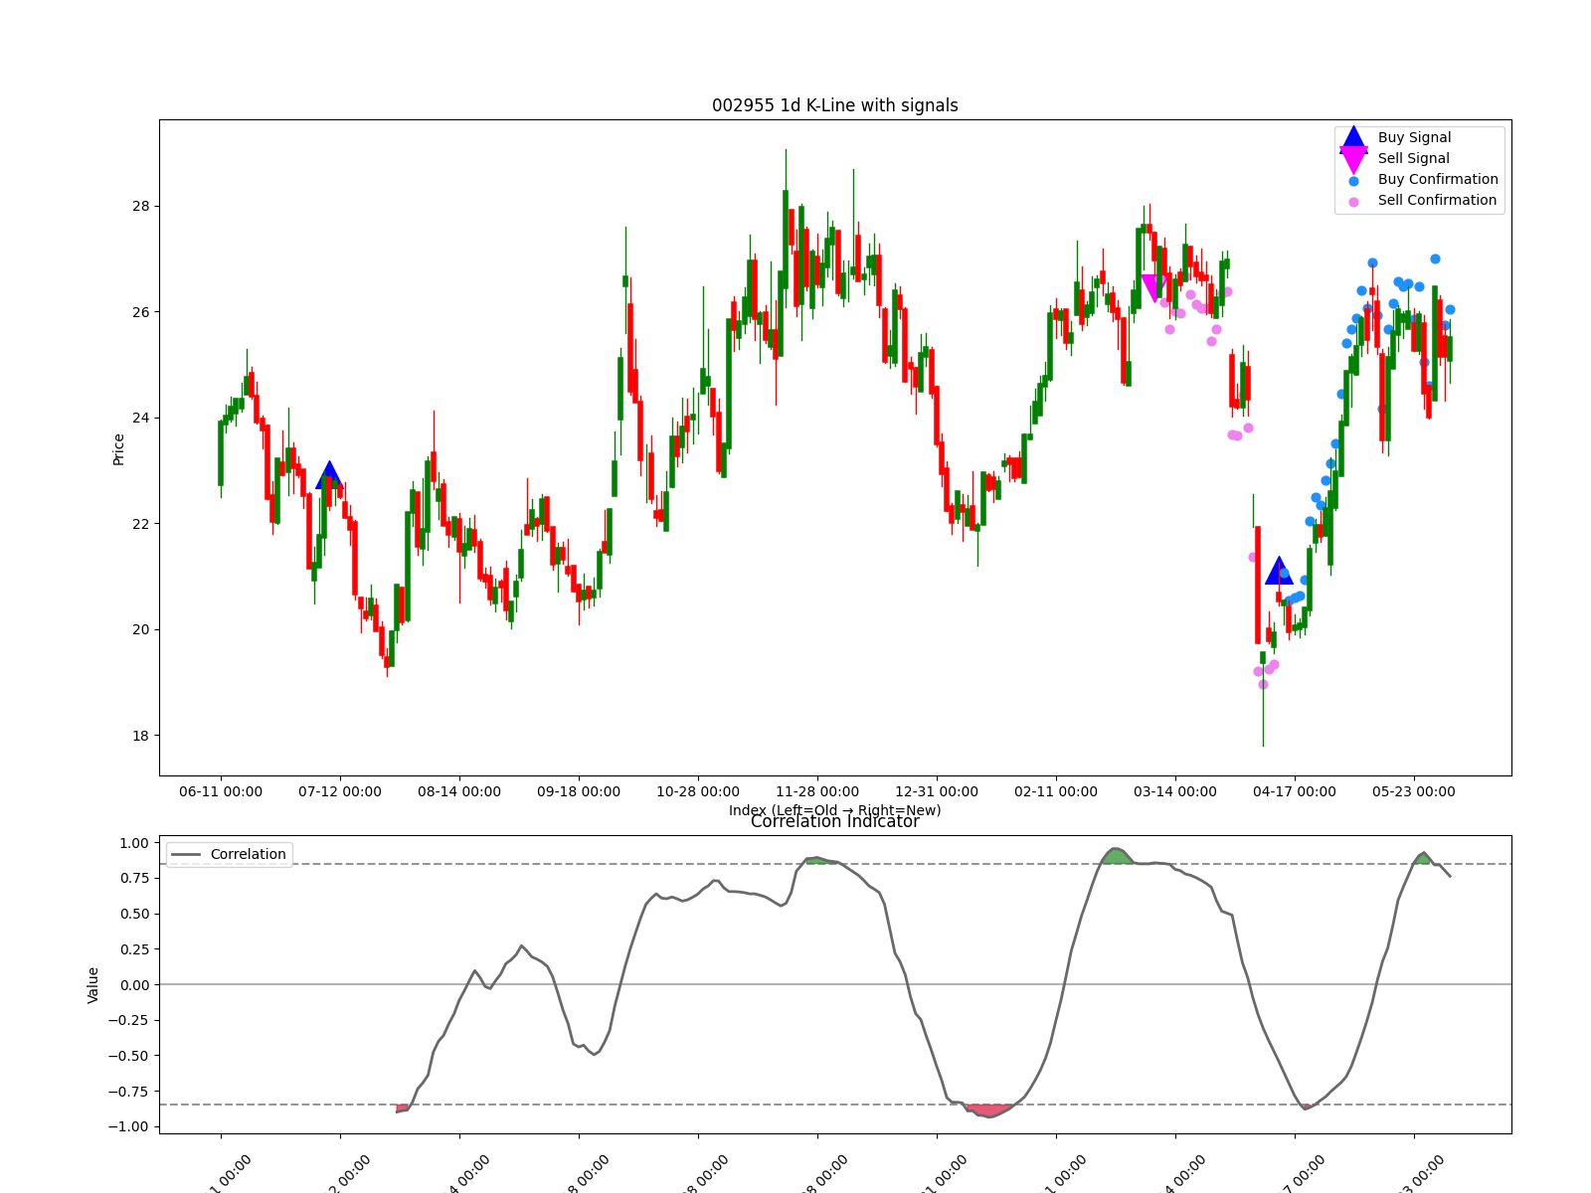Click the 'Index (Left=Old → Right=New)' axis label
This screenshot has width=1591, height=1193.
pos(835,810)
